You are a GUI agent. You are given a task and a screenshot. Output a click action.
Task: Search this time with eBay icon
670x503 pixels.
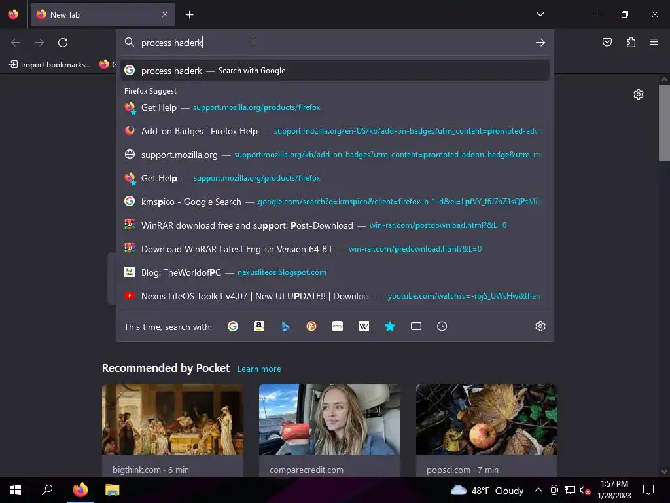tap(338, 326)
